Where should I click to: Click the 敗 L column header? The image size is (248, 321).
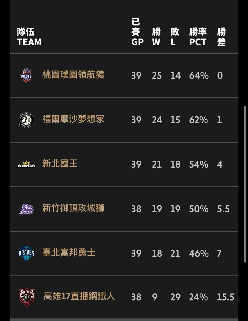175,37
